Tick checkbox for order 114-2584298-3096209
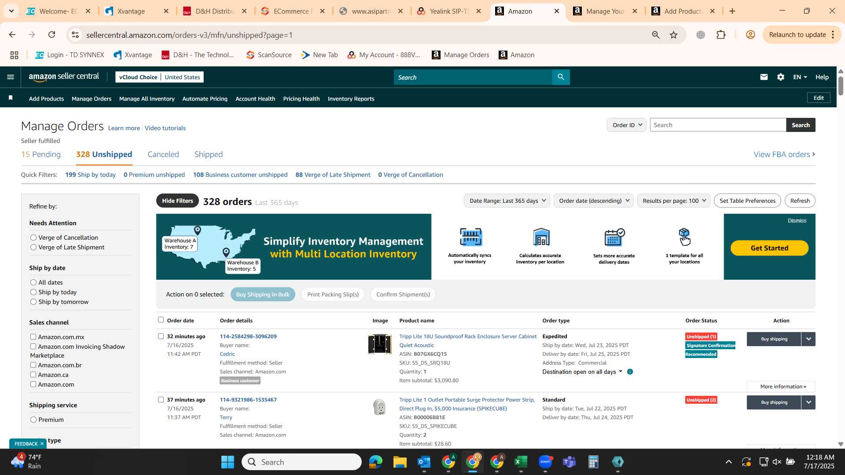 [x=161, y=336]
